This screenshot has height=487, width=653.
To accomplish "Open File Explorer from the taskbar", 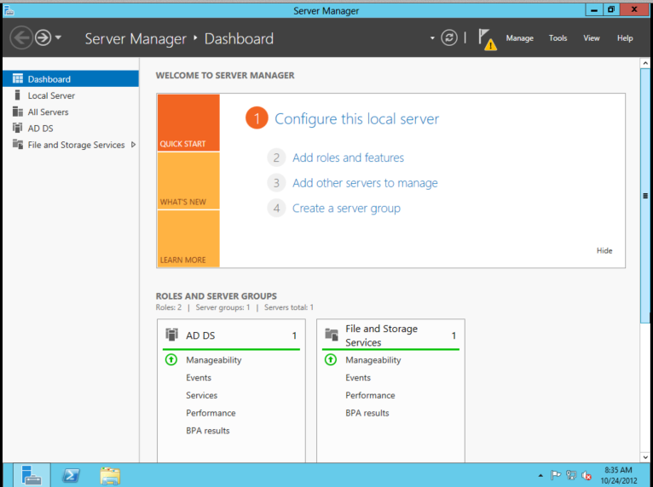I will tap(109, 475).
